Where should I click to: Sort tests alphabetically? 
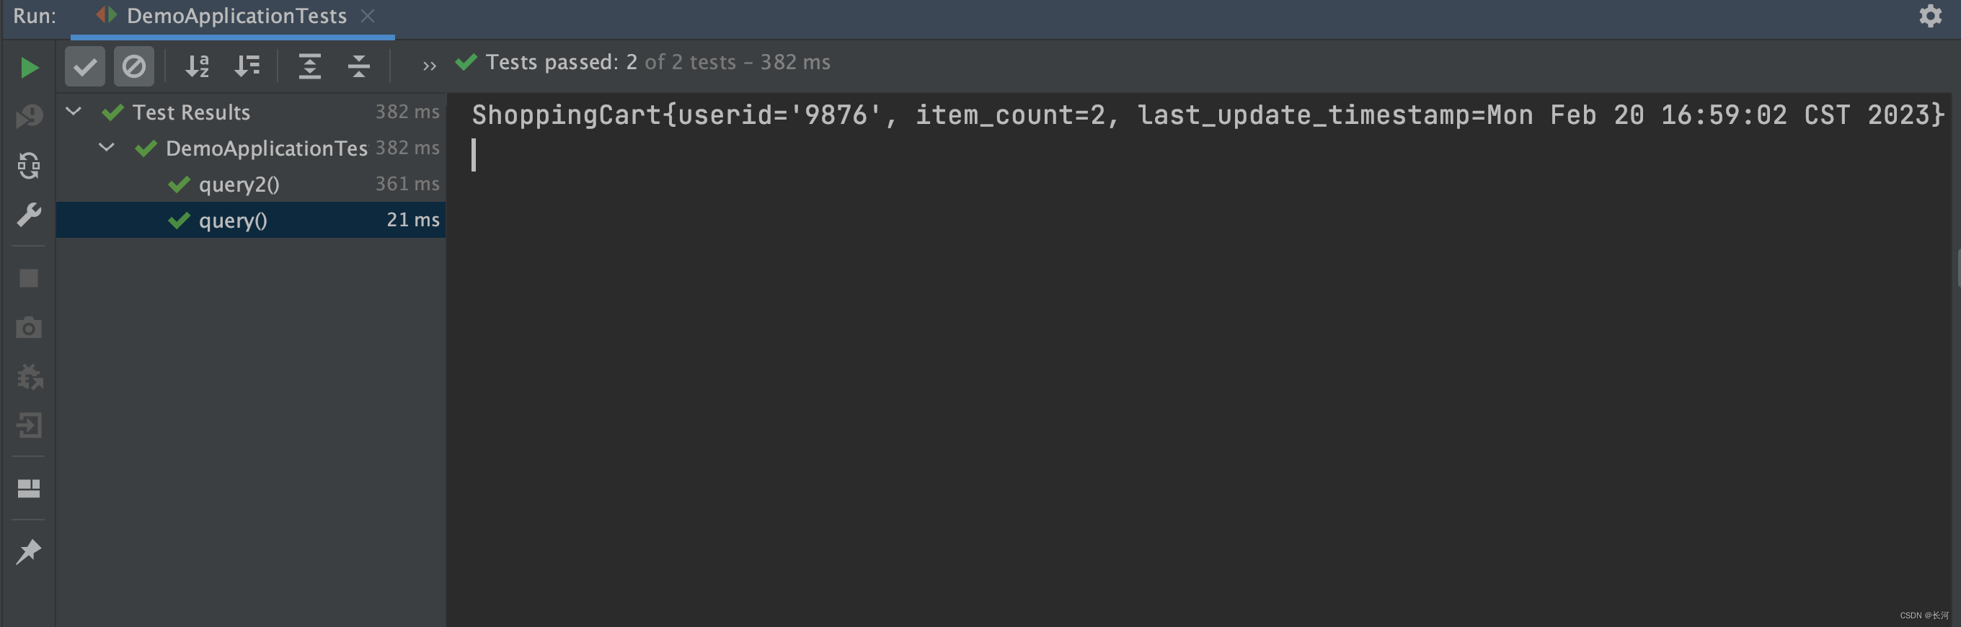[197, 66]
